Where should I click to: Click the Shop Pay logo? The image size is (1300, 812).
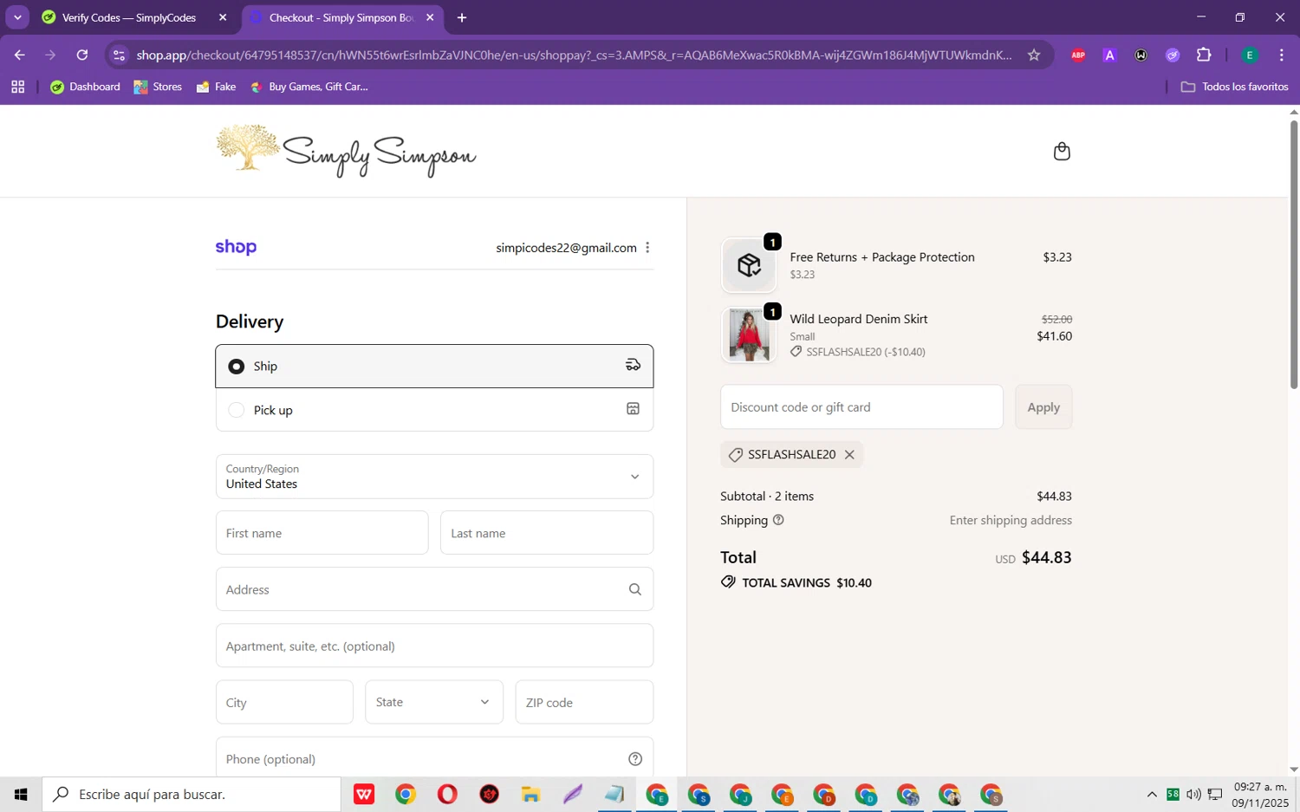click(x=236, y=247)
